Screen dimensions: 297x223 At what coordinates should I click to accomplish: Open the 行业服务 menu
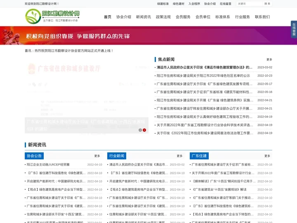[243, 17]
